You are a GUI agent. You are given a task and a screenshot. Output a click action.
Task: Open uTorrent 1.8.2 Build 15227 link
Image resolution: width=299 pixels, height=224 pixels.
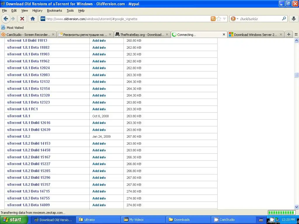click(x=29, y=164)
